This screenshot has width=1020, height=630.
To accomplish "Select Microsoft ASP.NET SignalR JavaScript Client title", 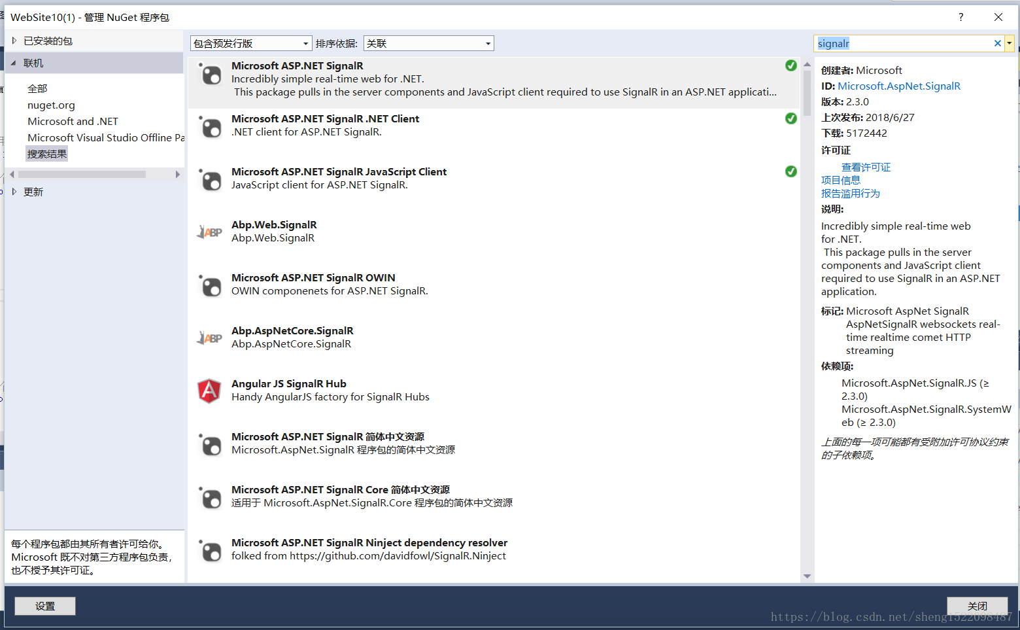I will 339,171.
